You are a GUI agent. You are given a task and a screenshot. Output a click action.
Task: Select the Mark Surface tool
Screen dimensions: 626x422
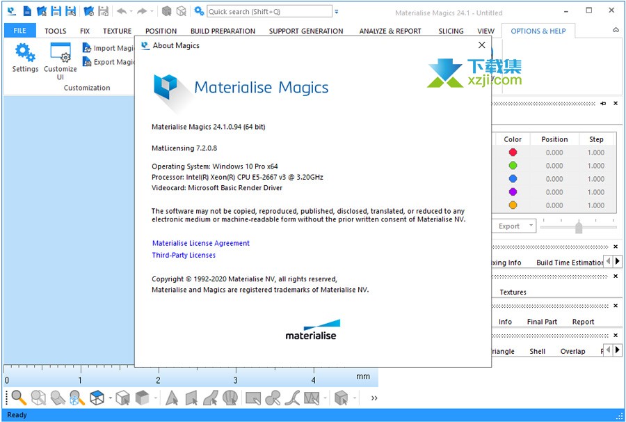(211, 398)
